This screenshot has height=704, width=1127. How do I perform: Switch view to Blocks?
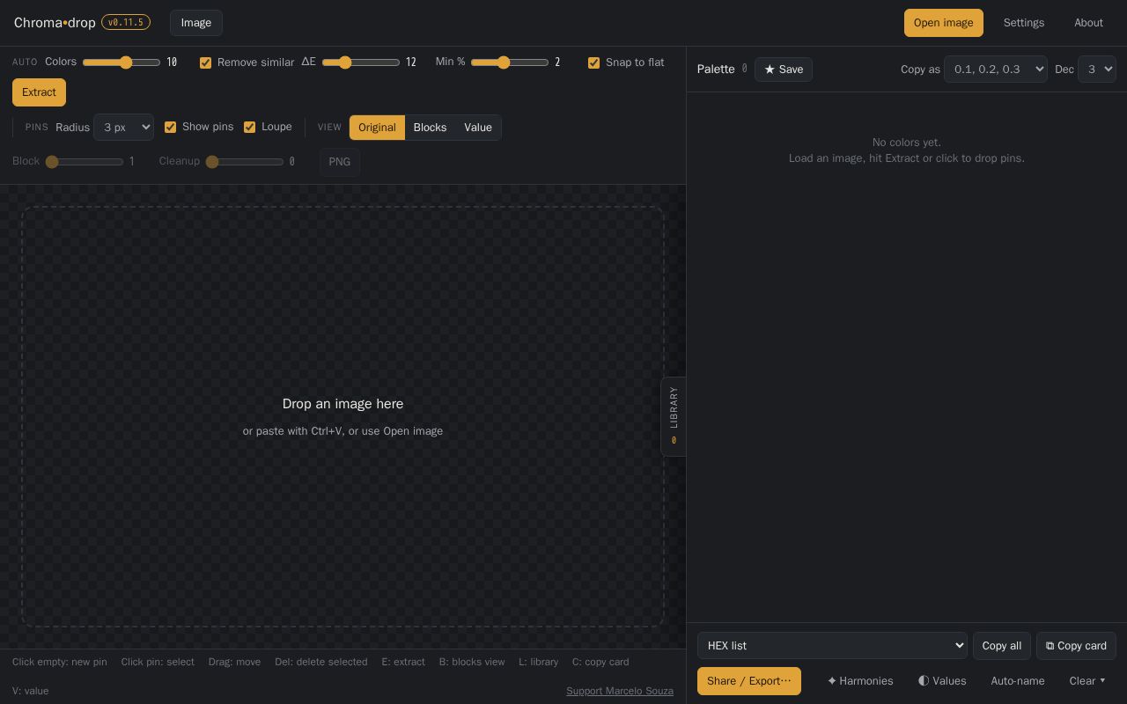pos(430,128)
